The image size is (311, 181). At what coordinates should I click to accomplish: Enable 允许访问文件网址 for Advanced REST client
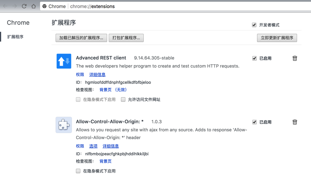pos(123,100)
